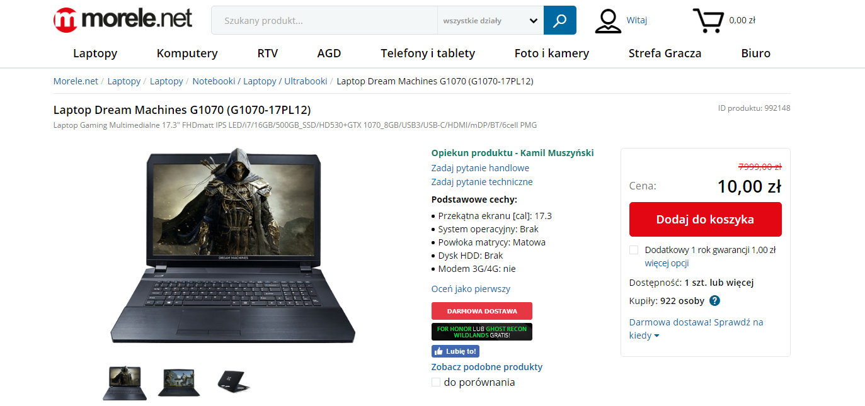Viewport: 865px width, 406px height.
Task: Open the shopping cart icon
Action: (x=707, y=21)
